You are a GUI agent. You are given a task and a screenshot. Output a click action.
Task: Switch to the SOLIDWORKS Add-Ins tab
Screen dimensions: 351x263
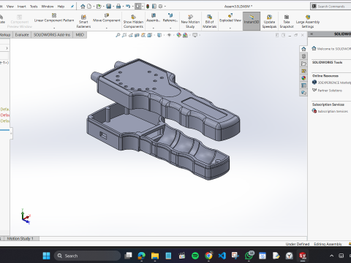click(52, 35)
